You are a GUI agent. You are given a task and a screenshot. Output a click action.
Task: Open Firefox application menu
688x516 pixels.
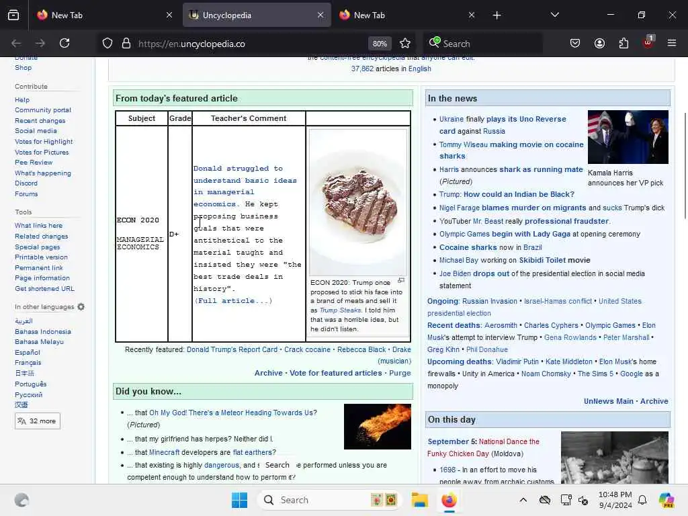coord(672,43)
